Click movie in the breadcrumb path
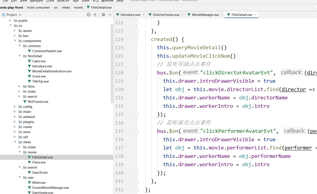The height and width of the screenshot is (194, 317). coord(78,8)
